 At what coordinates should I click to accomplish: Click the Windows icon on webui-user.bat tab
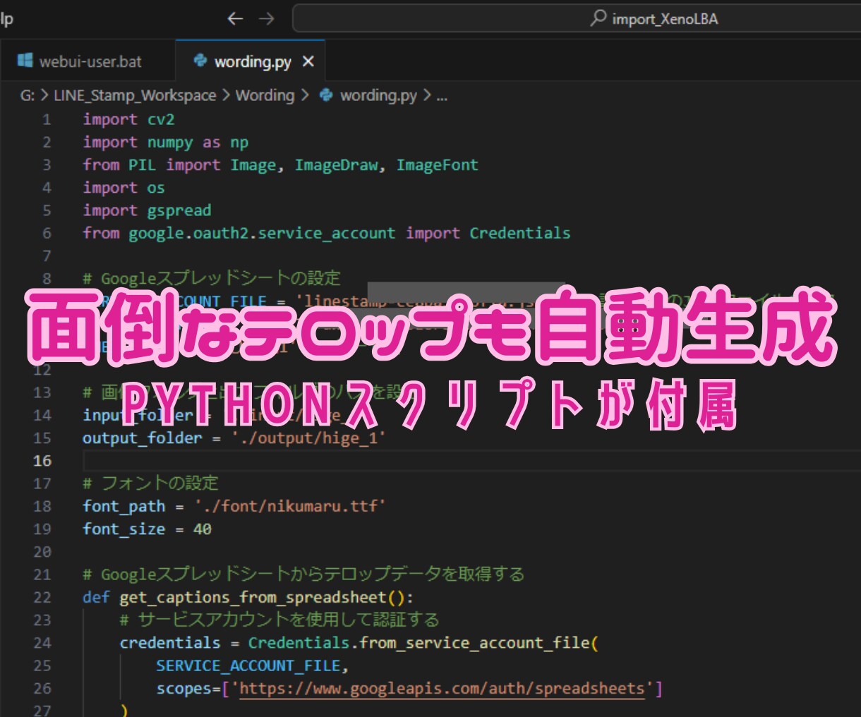(x=25, y=61)
